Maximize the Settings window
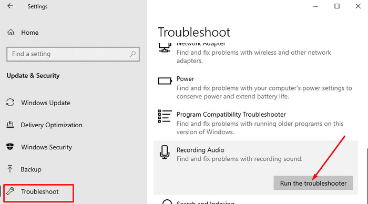Screen dimensions: 368x204 pyautogui.click(x=337, y=6)
